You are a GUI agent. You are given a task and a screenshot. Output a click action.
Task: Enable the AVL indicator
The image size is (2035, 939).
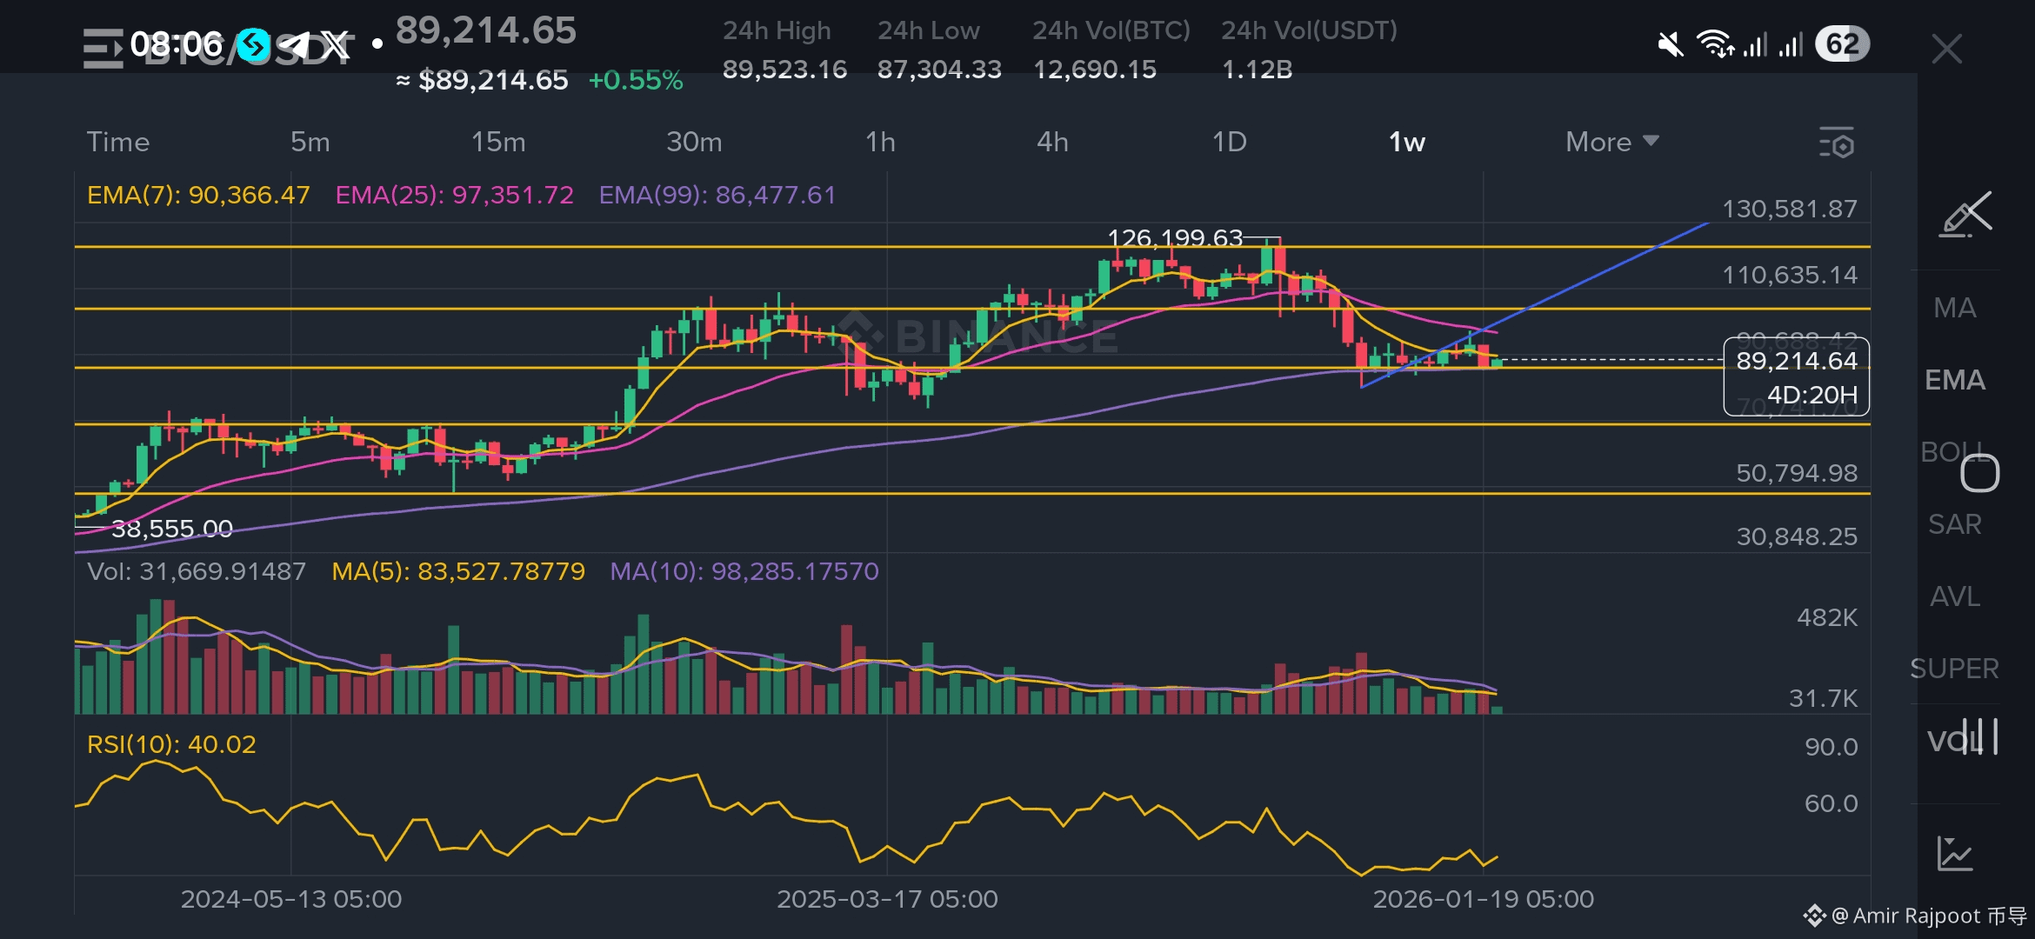click(x=1954, y=596)
